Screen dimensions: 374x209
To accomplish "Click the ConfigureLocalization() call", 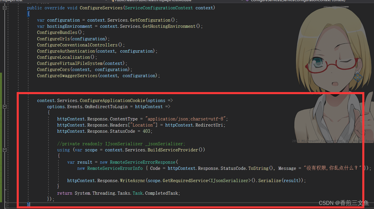I will 67,57.
